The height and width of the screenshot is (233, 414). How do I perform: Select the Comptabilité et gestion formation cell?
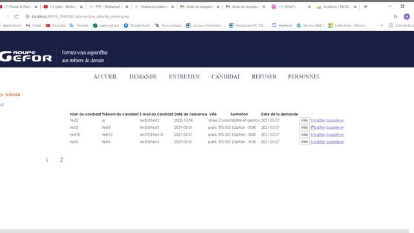(x=239, y=120)
